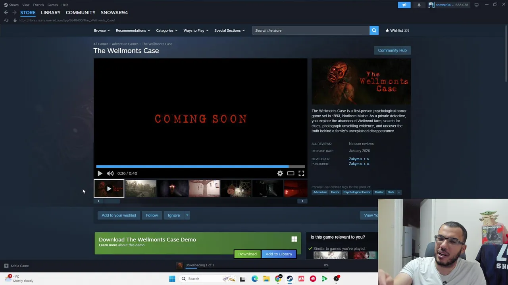Viewport: 508px width, 285px height.
Task: Show more tags with plus button
Action: click(x=399, y=192)
